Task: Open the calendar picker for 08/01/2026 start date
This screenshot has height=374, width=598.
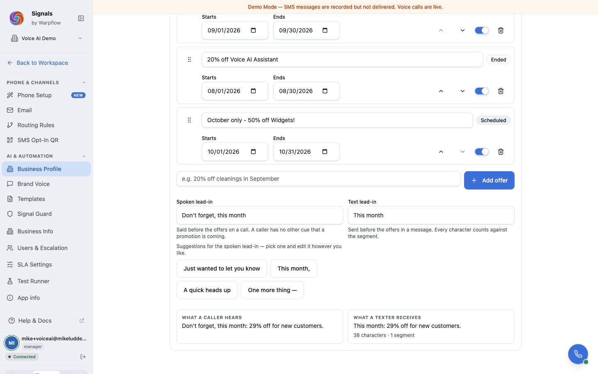Action: [x=253, y=91]
